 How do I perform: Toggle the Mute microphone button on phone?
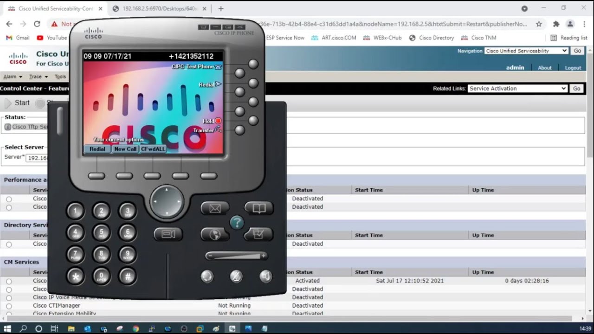pyautogui.click(x=236, y=276)
